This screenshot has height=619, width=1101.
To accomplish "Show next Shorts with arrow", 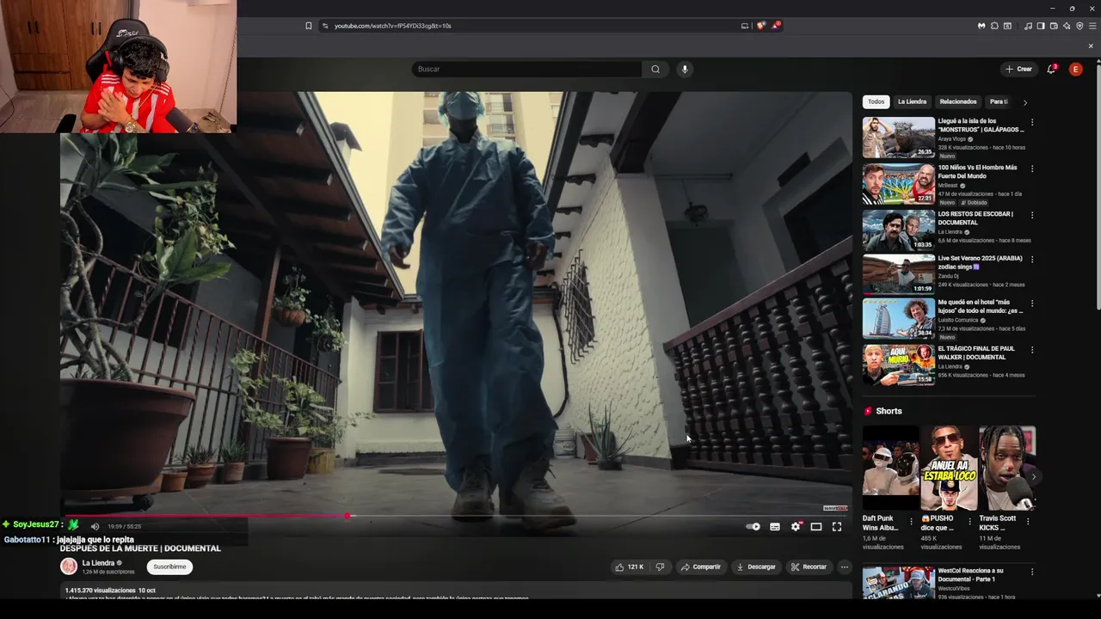I will [1033, 476].
